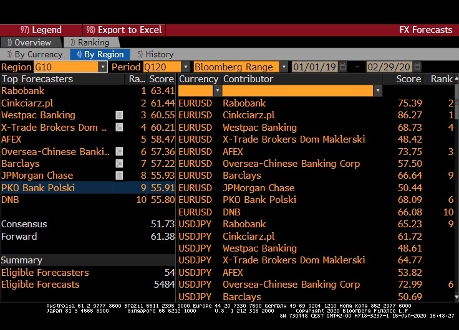Switch to the Overview tab
This screenshot has height=330, width=459.
pos(30,42)
